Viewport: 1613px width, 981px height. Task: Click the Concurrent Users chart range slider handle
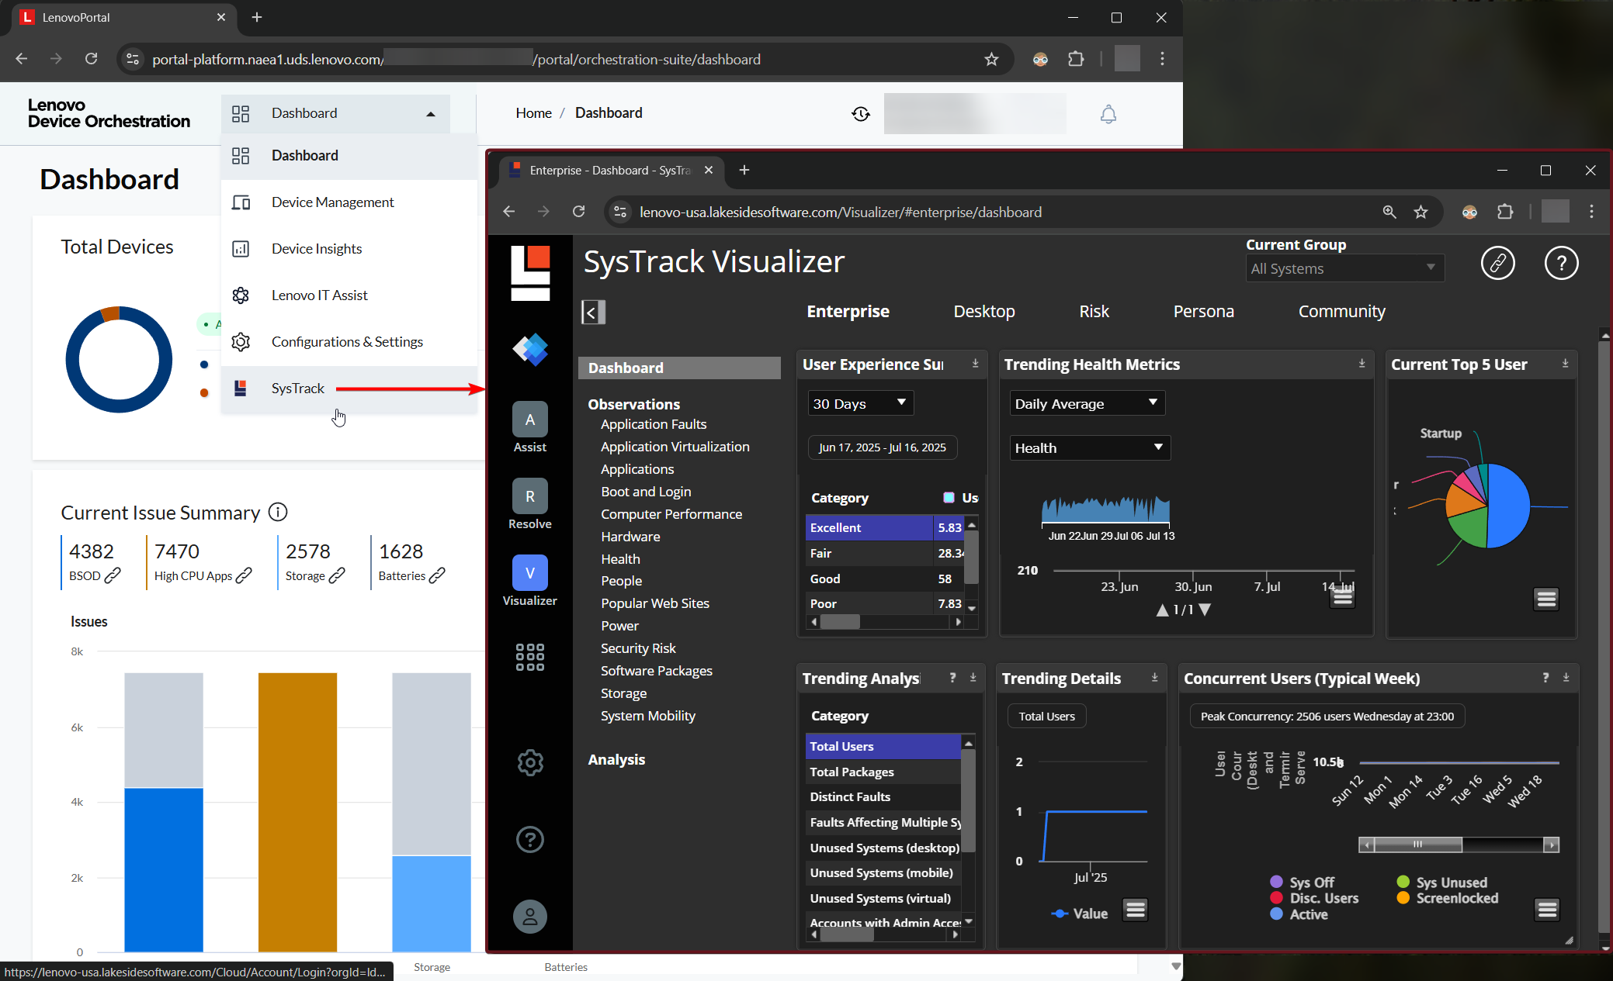click(x=1417, y=845)
